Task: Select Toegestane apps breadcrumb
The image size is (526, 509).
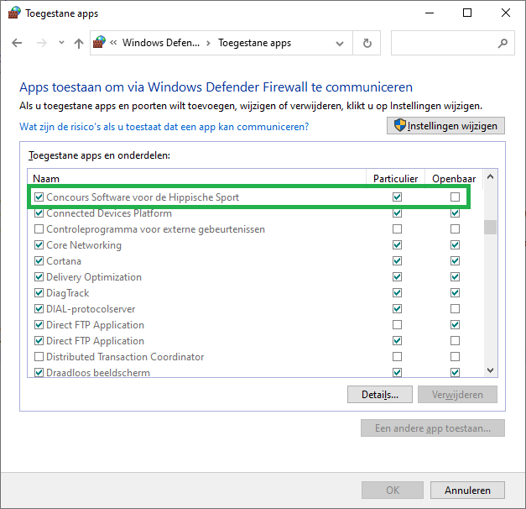Action: click(255, 43)
